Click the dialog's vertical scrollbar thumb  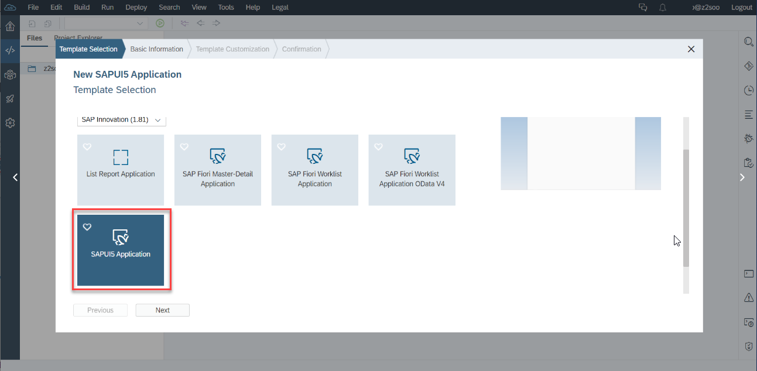686,208
